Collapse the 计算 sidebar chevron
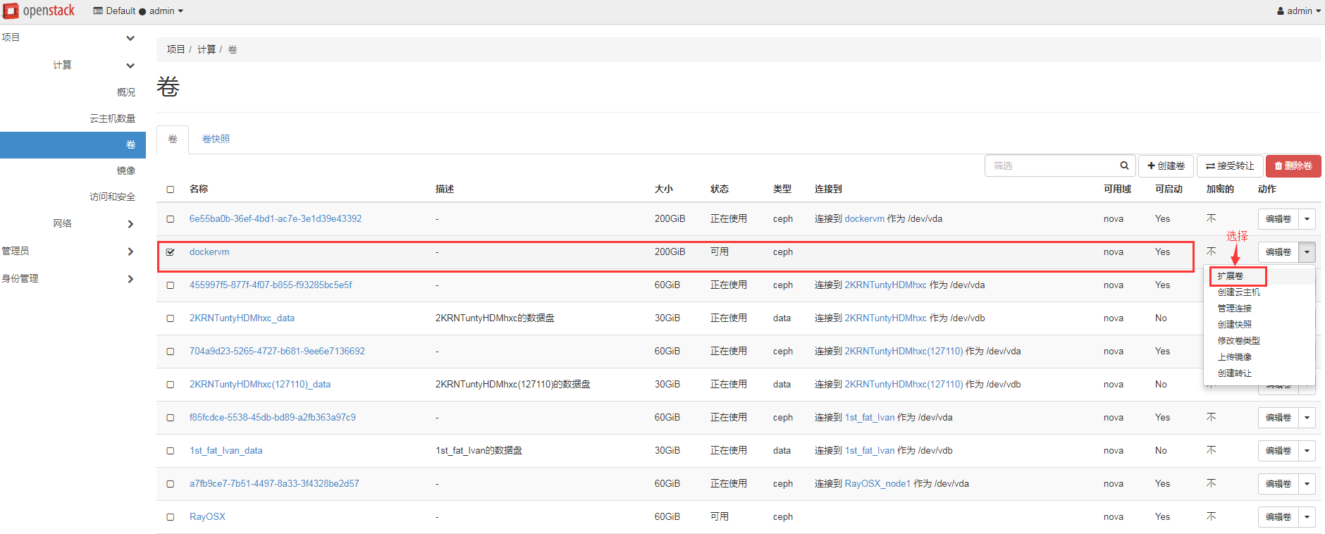 tap(130, 66)
